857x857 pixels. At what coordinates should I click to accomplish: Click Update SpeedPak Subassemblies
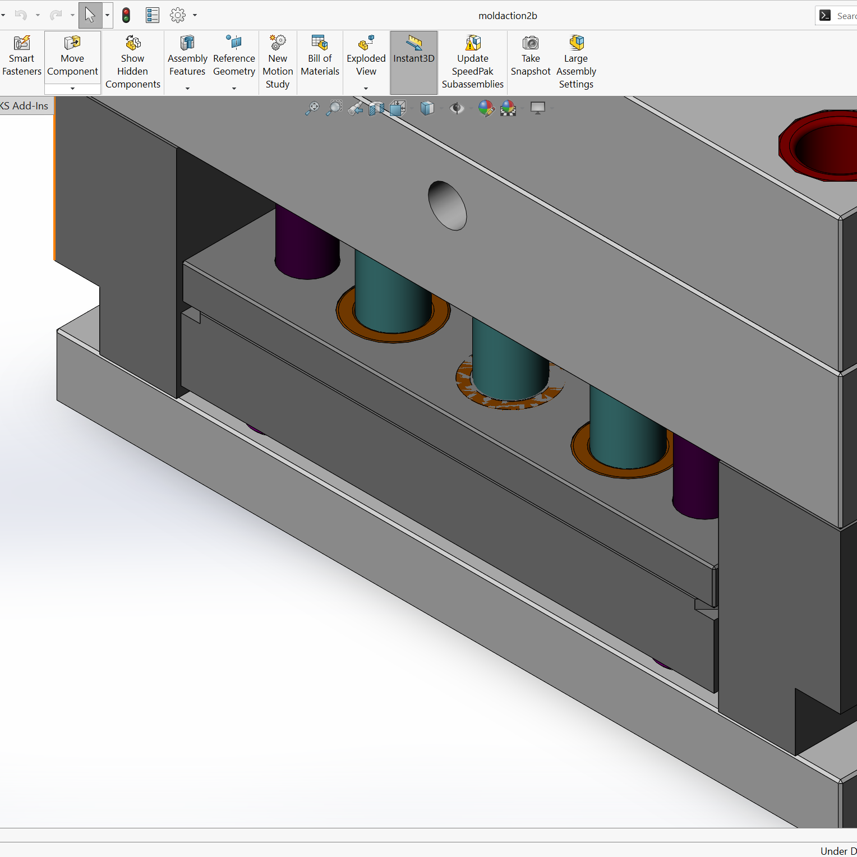point(473,62)
